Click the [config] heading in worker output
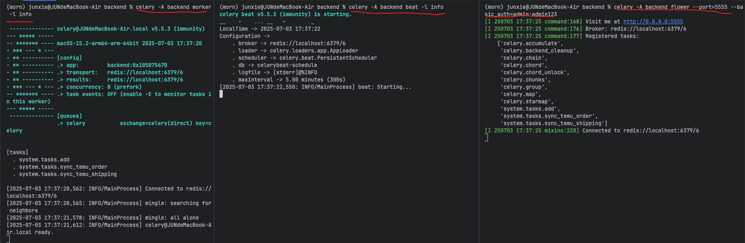The height and width of the screenshot is (243, 745). 69,58
